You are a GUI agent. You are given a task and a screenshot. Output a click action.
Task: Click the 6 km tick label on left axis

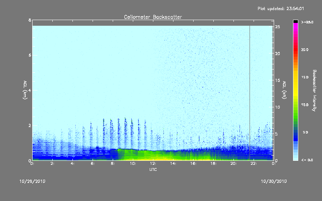(30, 55)
